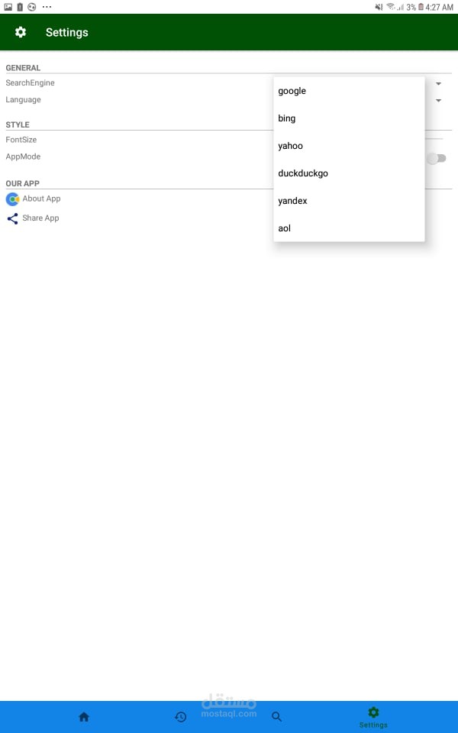Select the Settings tab in bottom bar
Screen dimensions: 458x733
tap(373, 717)
